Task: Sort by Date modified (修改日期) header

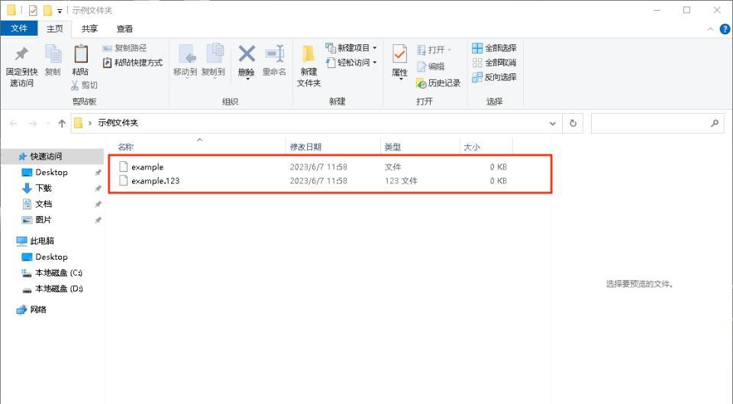Action: tap(305, 147)
